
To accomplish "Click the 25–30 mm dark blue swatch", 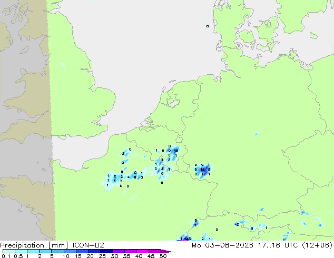I will [x=106, y=251].
